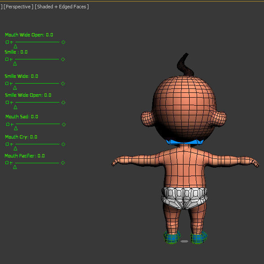Click the square move handle of Smille Wide Open slider
The width and height of the screenshot is (264, 264).
click(x=7, y=103)
